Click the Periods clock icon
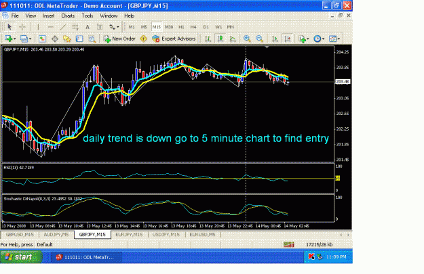The height and width of the screenshot is (274, 424). click(317, 39)
